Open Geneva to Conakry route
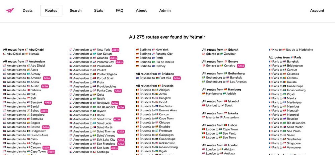Screen dimensions: 335x155 click(219, 66)
